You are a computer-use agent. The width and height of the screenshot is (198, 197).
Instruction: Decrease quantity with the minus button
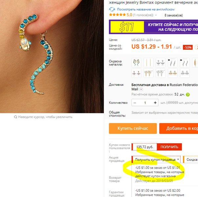[x=135, y=103]
